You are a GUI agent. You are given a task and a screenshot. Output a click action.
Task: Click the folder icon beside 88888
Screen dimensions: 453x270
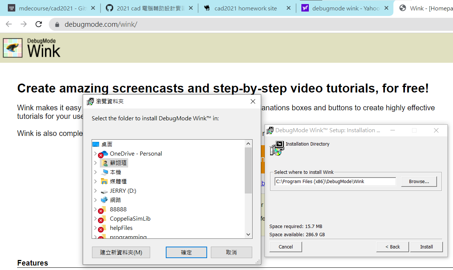tap(103, 209)
